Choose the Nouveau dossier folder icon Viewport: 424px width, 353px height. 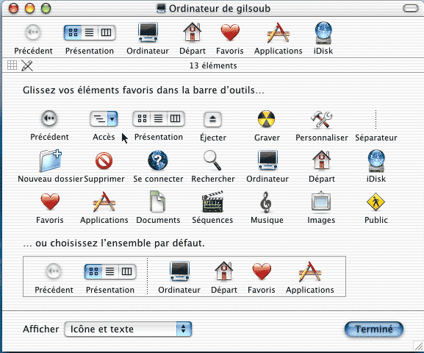click(50, 160)
